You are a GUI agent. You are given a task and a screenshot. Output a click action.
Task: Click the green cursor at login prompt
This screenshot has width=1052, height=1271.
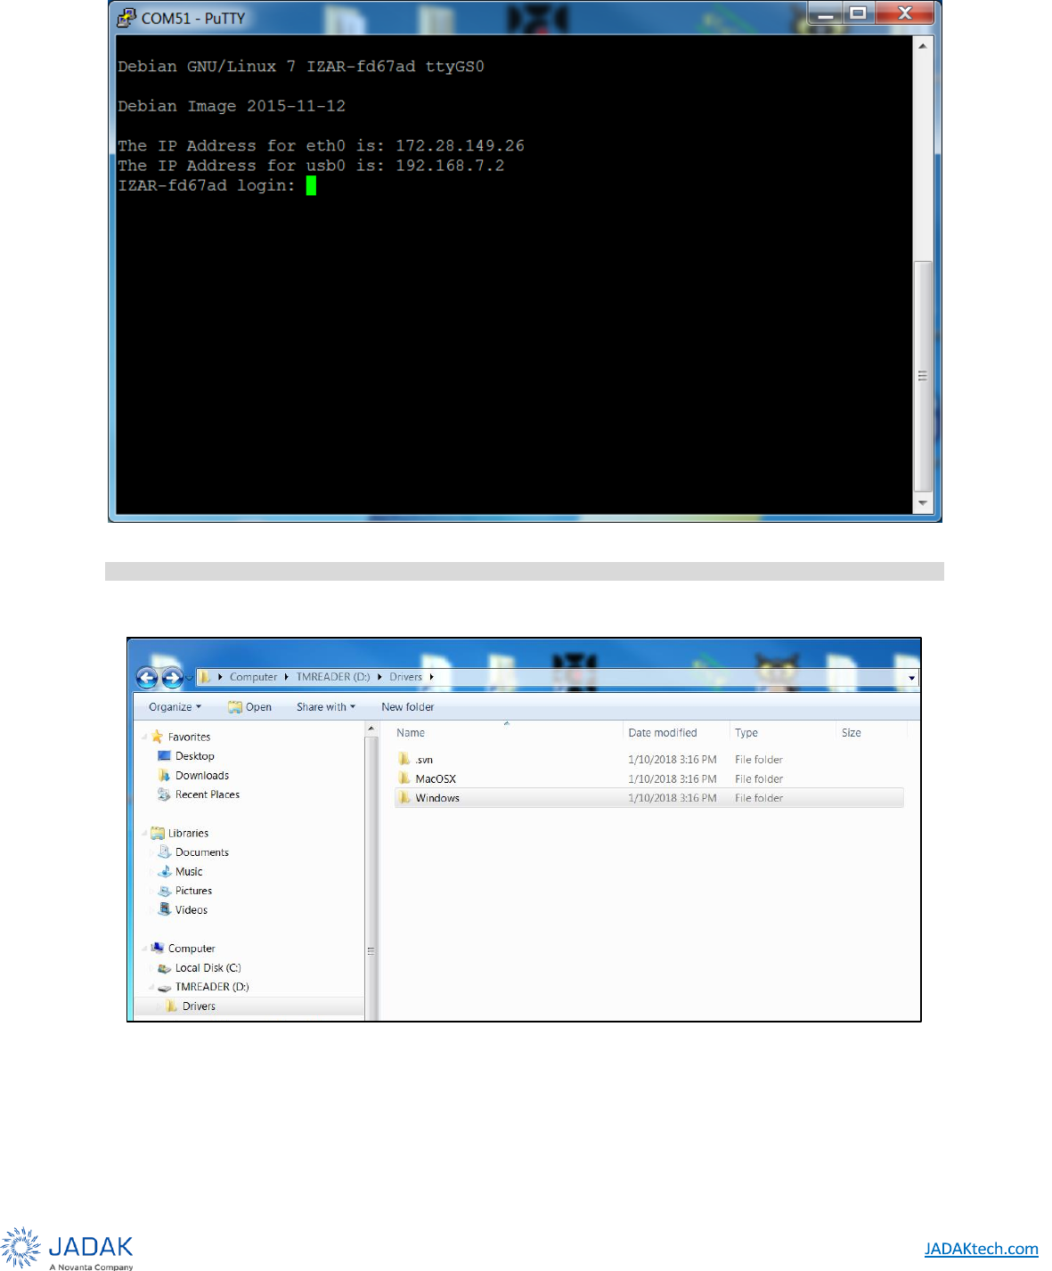click(x=311, y=185)
